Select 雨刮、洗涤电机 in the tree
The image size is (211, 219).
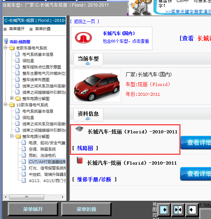click(42, 155)
